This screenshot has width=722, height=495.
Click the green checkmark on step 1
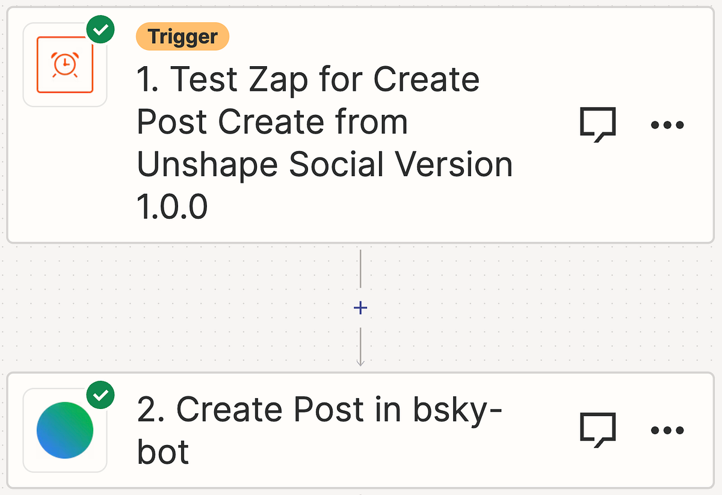pyautogui.click(x=100, y=28)
